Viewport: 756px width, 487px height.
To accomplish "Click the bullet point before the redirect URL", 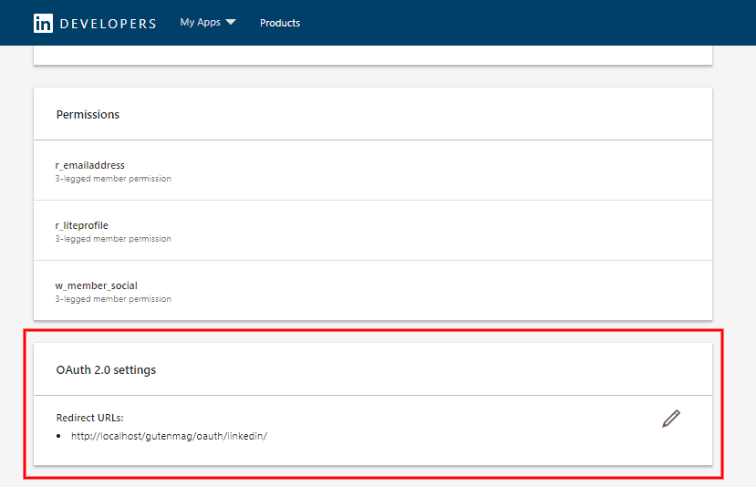I will pyautogui.click(x=58, y=437).
